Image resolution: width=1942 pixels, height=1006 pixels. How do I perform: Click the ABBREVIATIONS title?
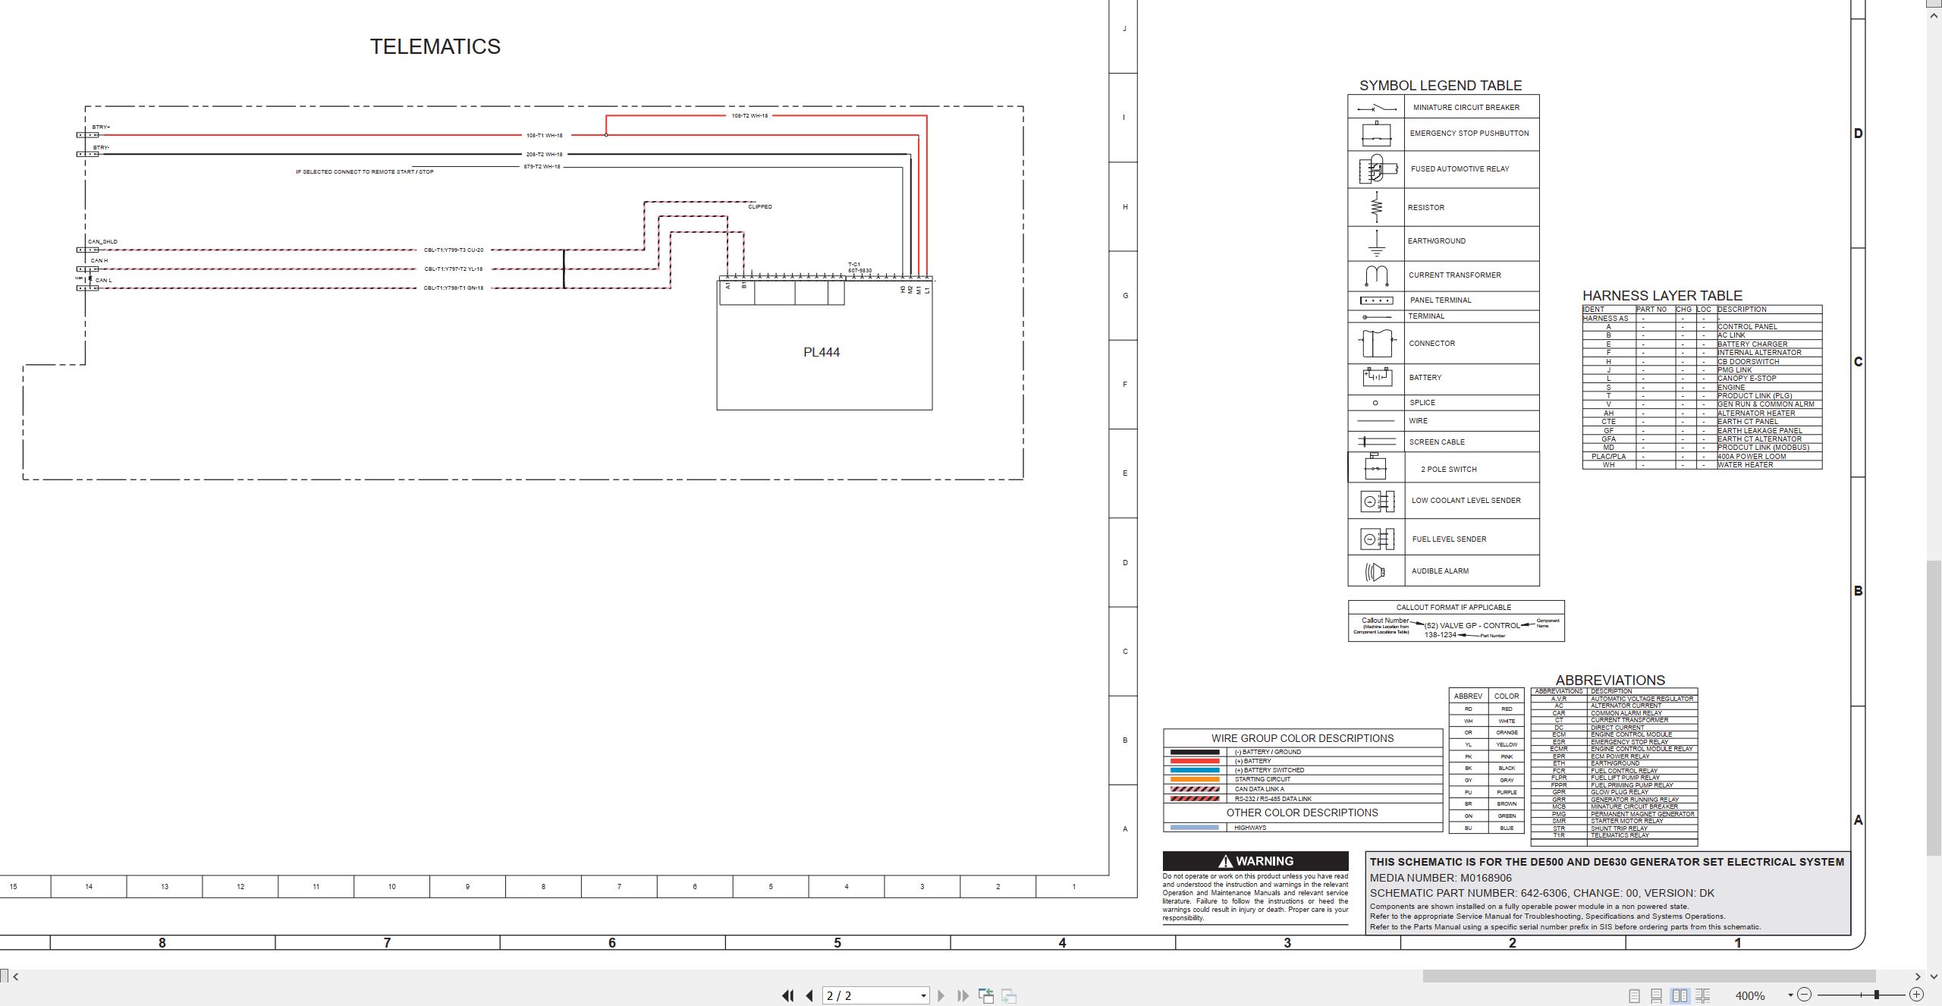coord(1610,681)
